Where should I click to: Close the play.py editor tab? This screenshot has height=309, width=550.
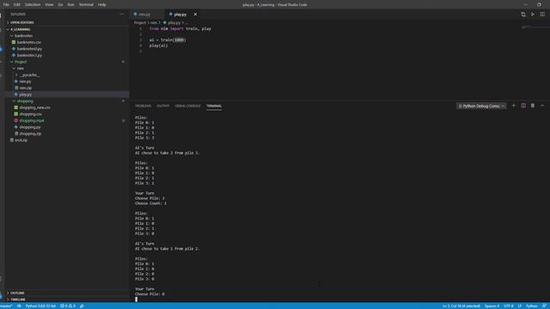(x=195, y=15)
